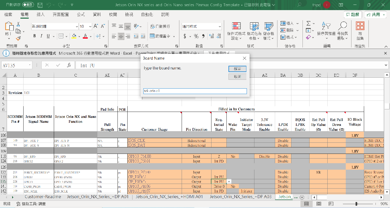Screen dimensions: 390x208
Task: Switch to Page Layout view in status bar
Action: (319, 204)
